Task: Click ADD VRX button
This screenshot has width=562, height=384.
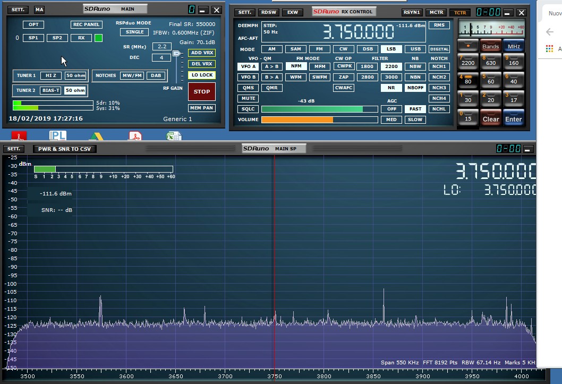Action: click(x=202, y=53)
